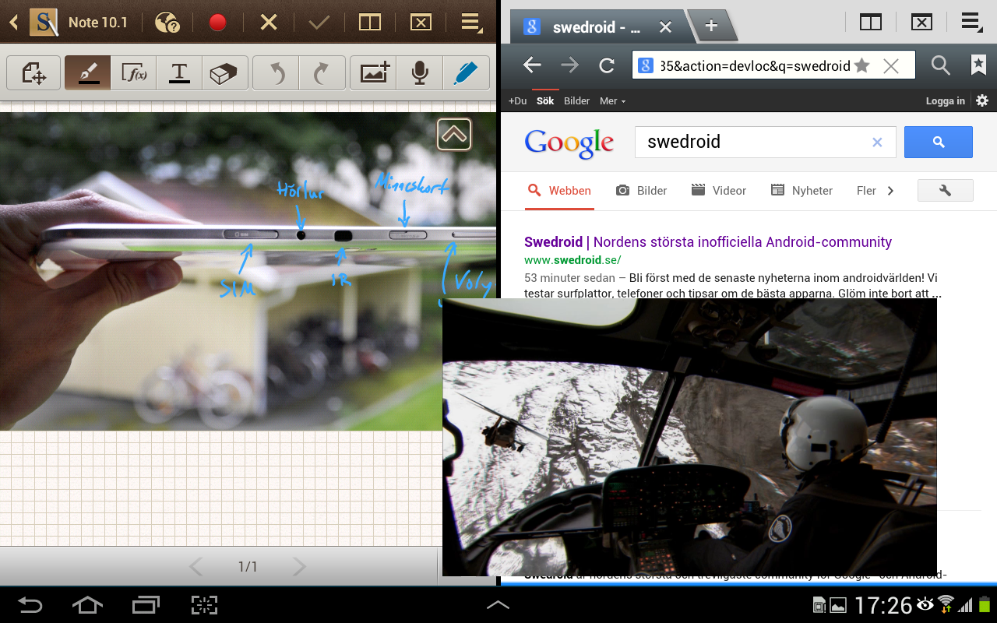
Task: Open the S Note help globe icon
Action: click(167, 22)
